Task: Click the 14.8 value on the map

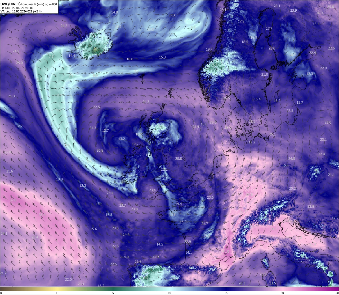Action: [114, 12]
